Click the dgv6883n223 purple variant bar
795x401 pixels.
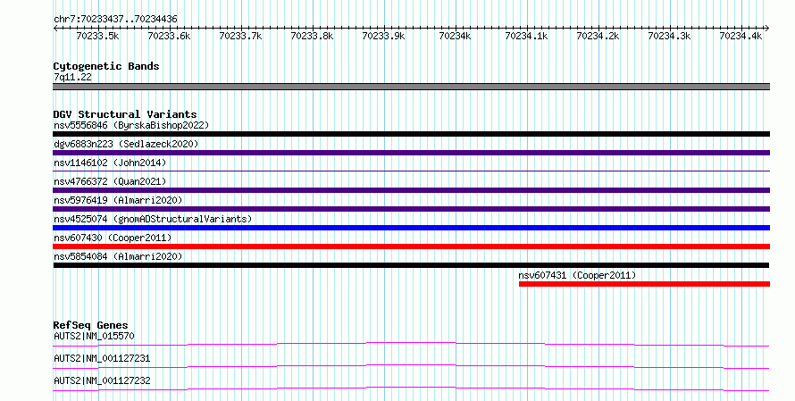pos(411,153)
